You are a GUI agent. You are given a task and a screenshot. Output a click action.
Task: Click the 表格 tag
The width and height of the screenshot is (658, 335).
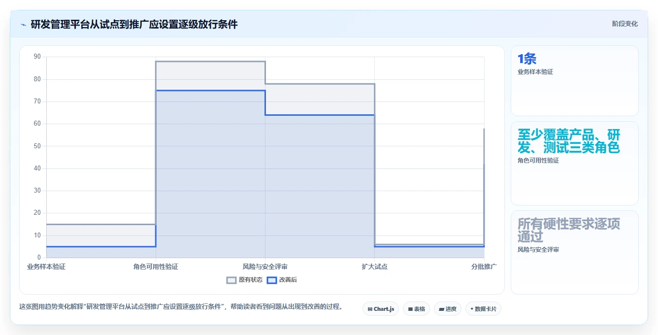[x=416, y=309]
